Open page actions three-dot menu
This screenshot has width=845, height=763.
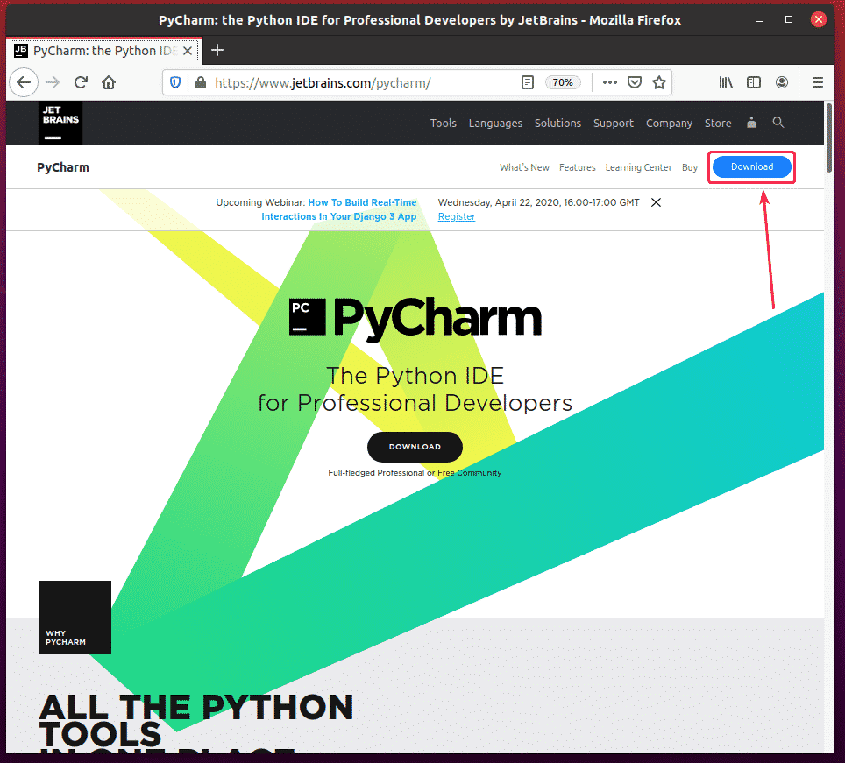click(609, 82)
